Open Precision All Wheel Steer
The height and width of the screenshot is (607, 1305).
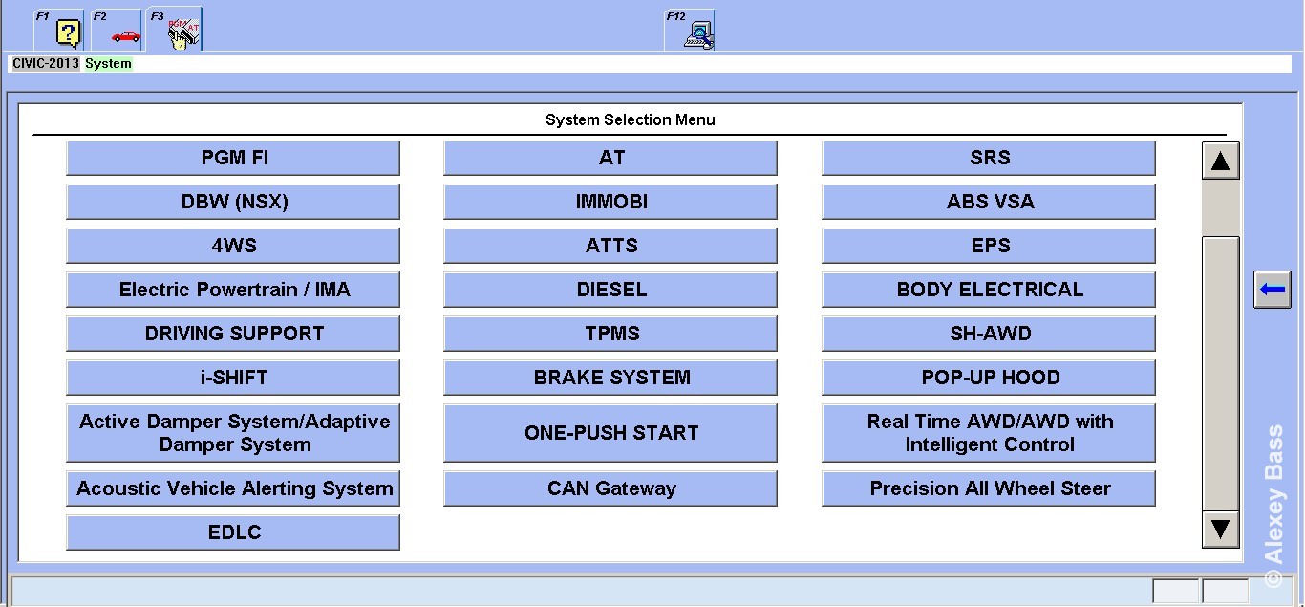click(x=989, y=488)
